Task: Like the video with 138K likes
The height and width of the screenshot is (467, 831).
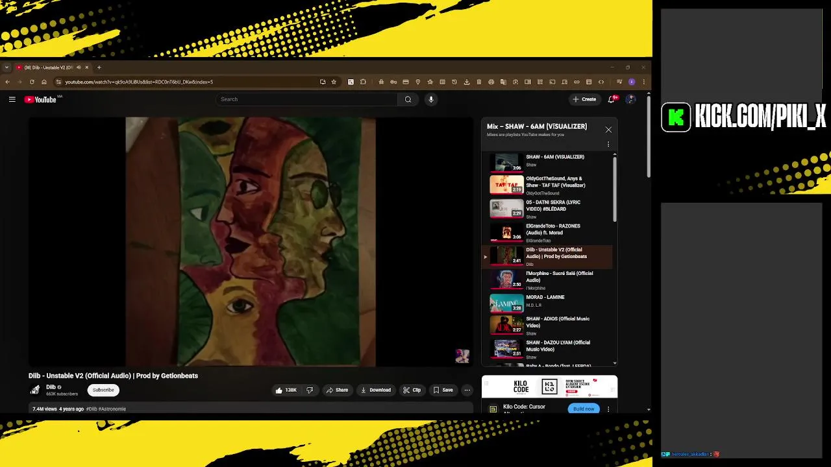Action: click(x=286, y=390)
